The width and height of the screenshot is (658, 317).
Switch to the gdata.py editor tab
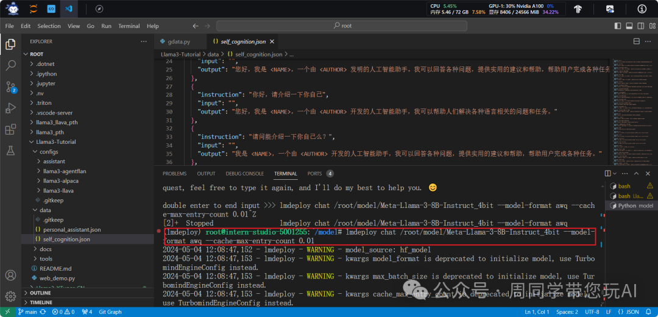(180, 41)
